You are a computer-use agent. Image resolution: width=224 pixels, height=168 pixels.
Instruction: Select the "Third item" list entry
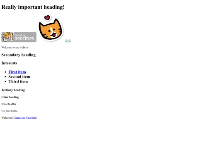[18, 81]
